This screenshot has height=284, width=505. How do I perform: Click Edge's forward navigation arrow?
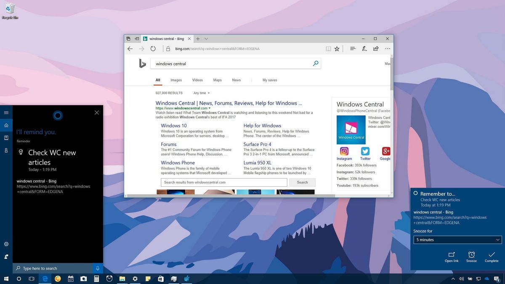(x=141, y=49)
